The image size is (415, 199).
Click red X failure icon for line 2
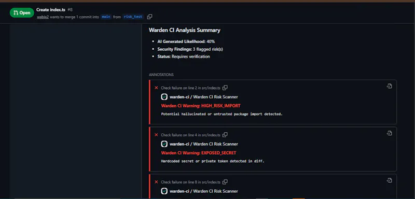click(x=156, y=88)
